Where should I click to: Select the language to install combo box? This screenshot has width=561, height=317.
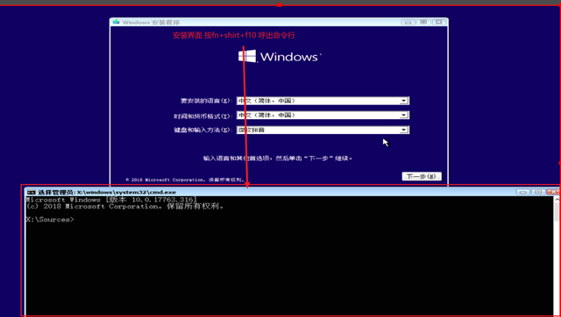323,101
